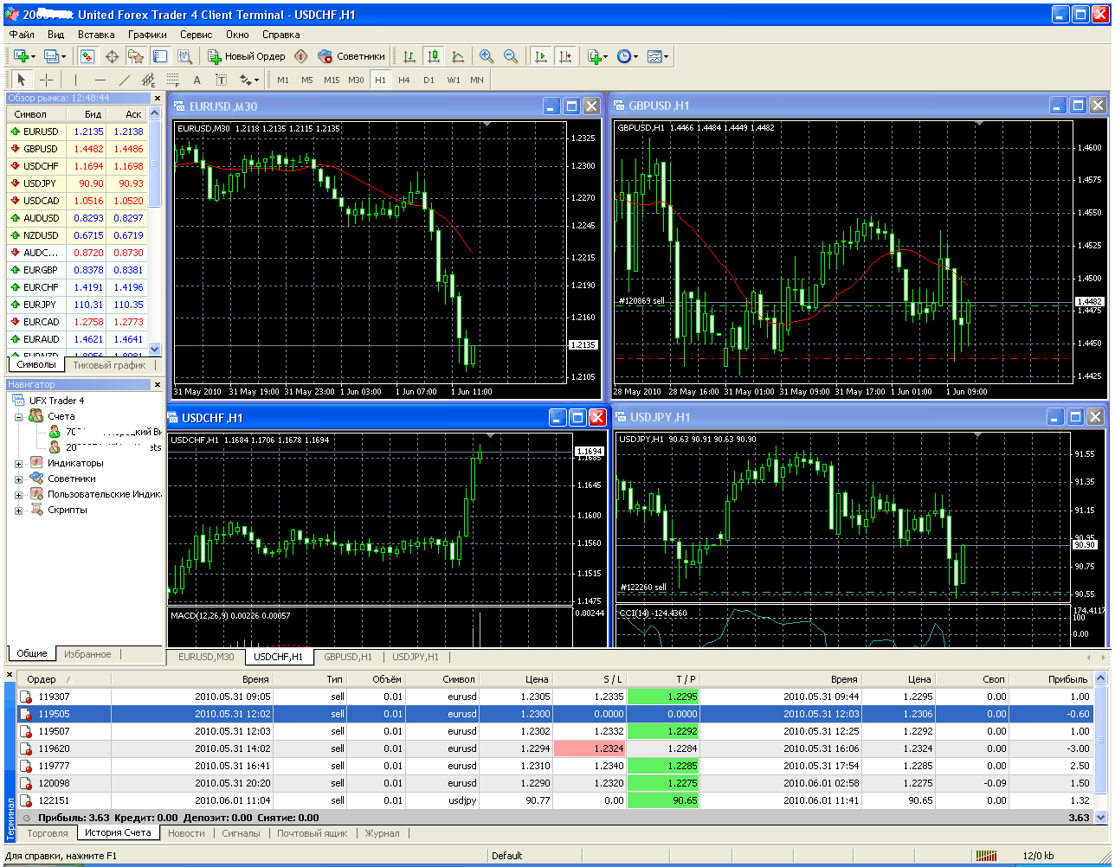
Task: Select the vertical line drawing tool
Action: pyautogui.click(x=75, y=80)
